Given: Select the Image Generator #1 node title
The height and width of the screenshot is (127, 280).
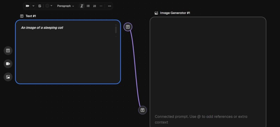Looking at the screenshot, I should [x=175, y=13].
